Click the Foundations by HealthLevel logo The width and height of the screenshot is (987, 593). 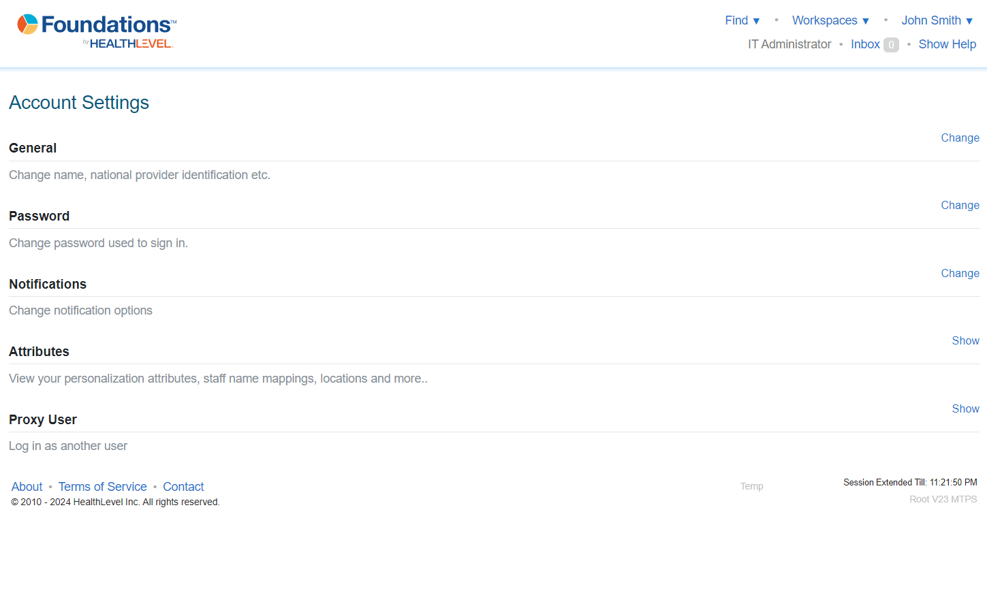click(96, 32)
